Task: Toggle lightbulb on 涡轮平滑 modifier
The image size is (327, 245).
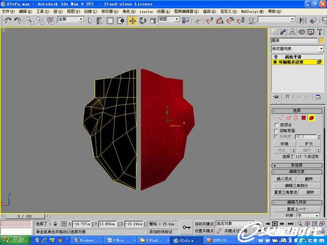Action: coord(276,57)
